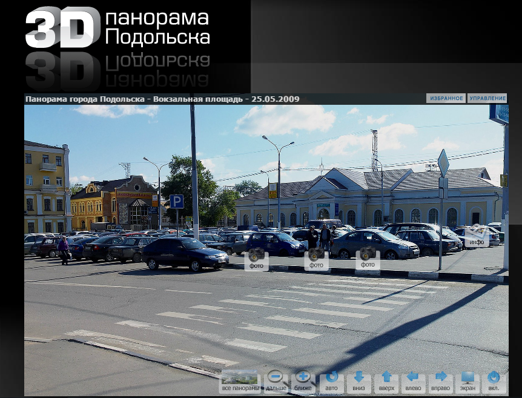Rotate panorama left with 'влево' arrow
The image size is (522, 398).
[x=413, y=380]
